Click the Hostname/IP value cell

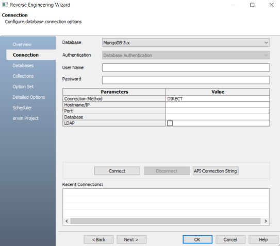(218, 105)
